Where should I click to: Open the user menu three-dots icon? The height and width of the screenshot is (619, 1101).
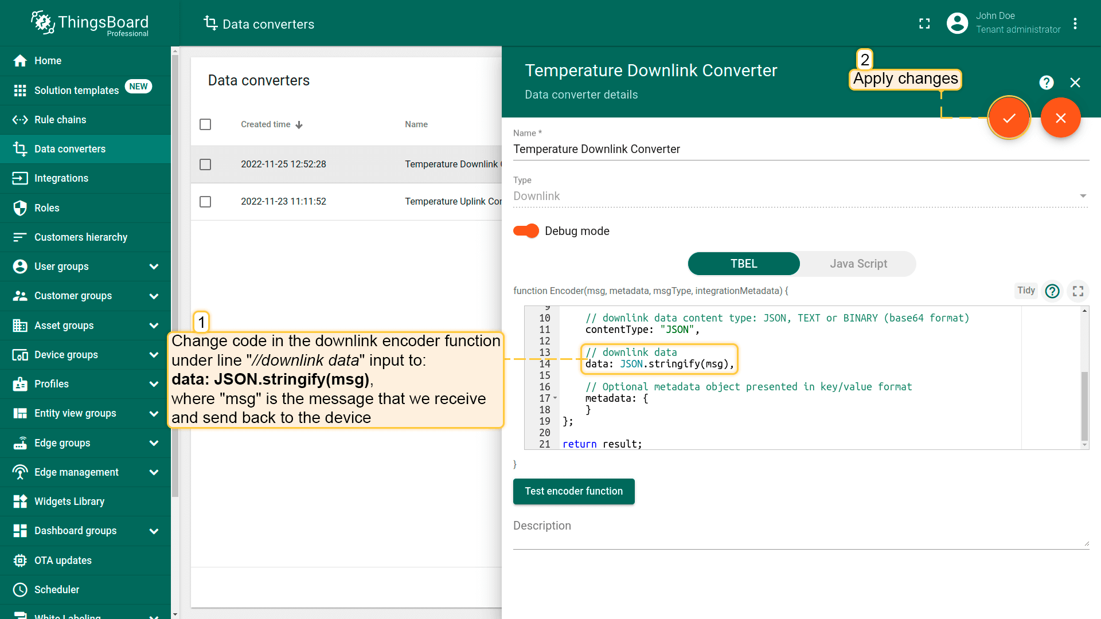point(1075,23)
